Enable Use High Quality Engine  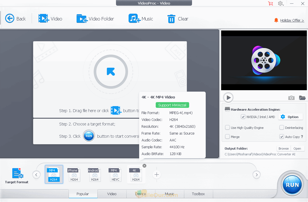(227, 127)
